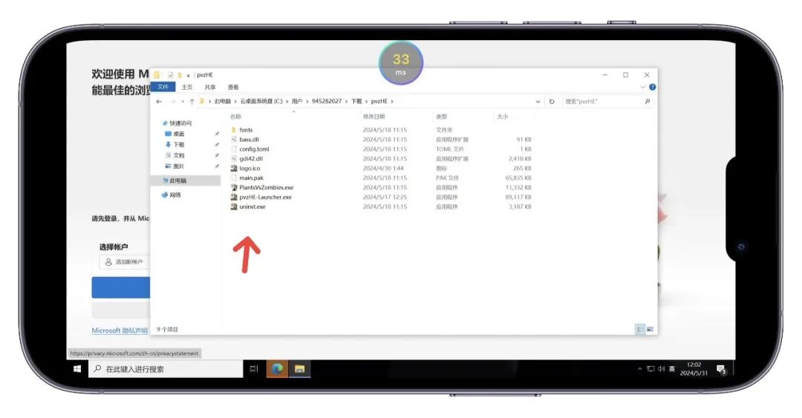Open the volume control tray icon
802x418 pixels.
click(662, 369)
